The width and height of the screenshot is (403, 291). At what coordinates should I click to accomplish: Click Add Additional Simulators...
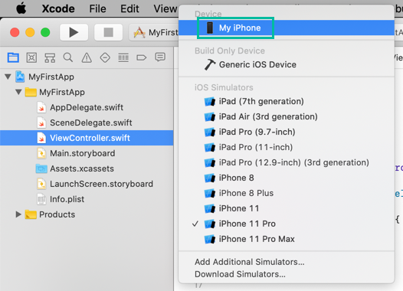(250, 262)
